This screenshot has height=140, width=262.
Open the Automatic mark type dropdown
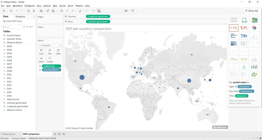pyautogui.click(x=50, y=45)
